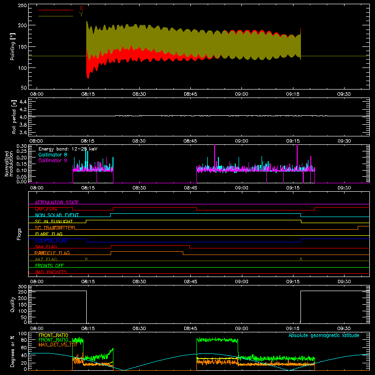Click 08:15 time label under Pointing plot
This screenshot has height=375, width=375.
88,94
